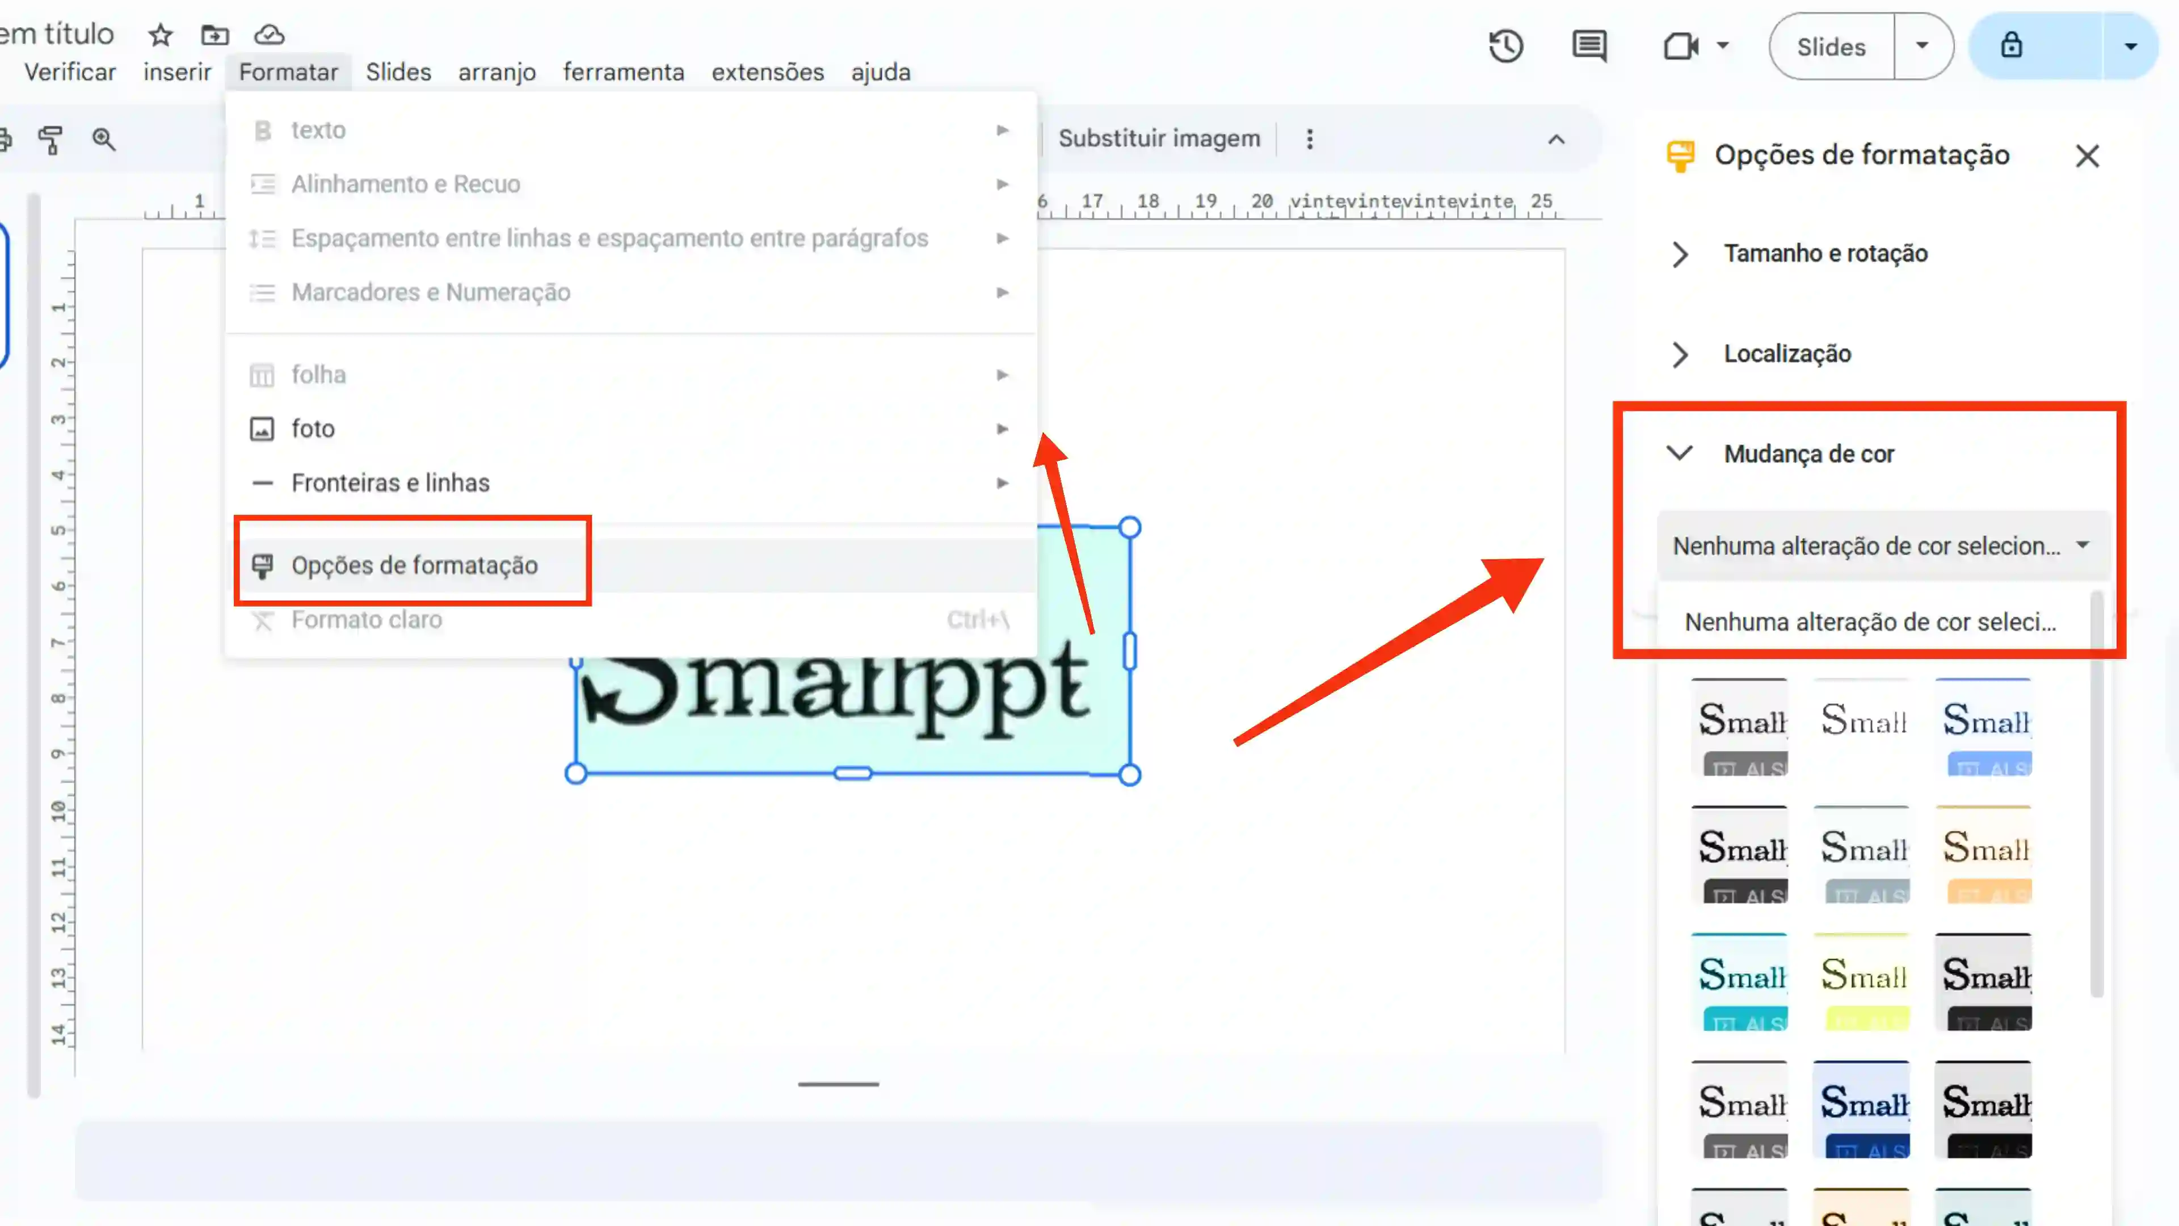Click the Substituir imagem button
Screen dimensions: 2179x1226
(x=1160, y=138)
